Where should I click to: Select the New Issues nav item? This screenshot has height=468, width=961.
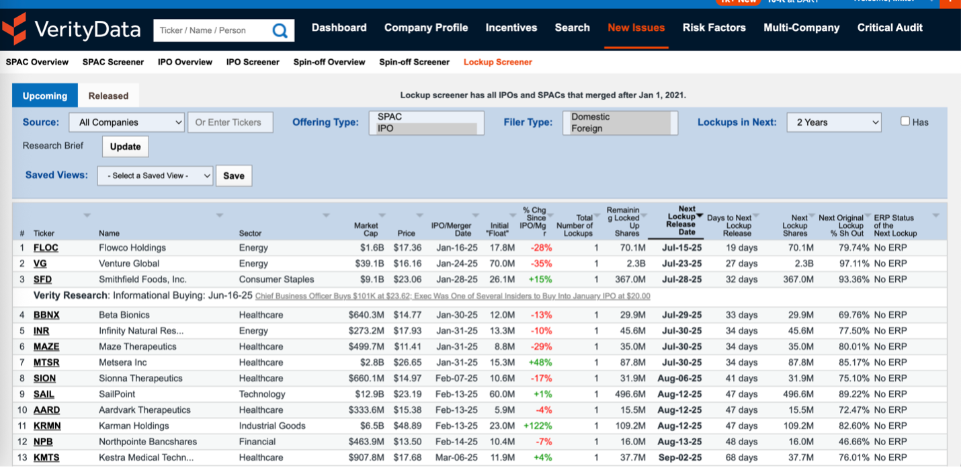click(x=636, y=28)
